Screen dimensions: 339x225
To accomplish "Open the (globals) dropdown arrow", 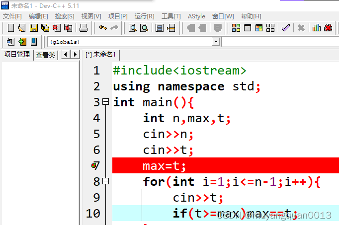I will (x=216, y=42).
